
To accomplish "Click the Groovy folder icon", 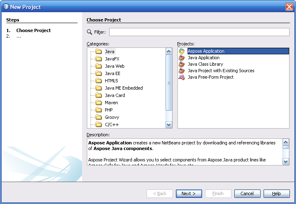I will (x=99, y=117).
